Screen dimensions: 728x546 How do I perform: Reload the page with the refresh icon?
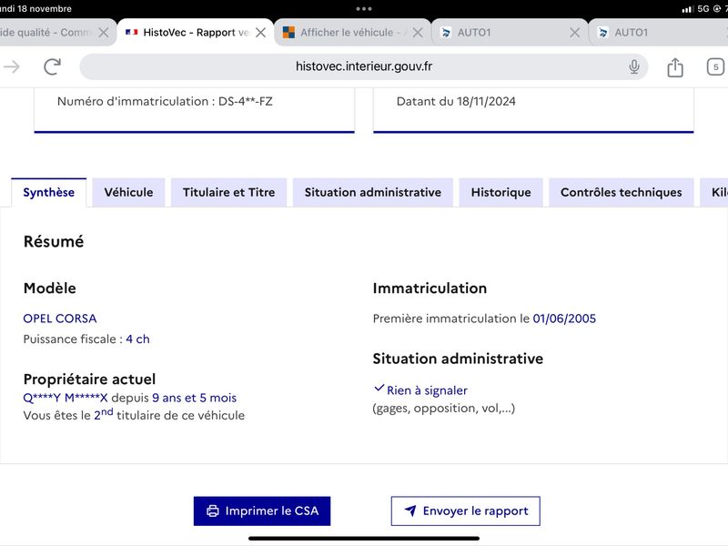point(52,66)
